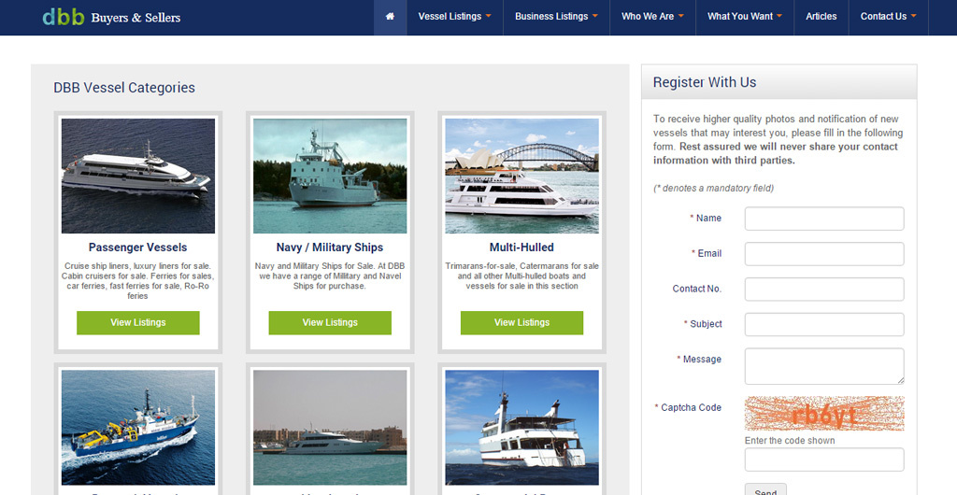This screenshot has width=957, height=495.
Task: Go to the Articles page
Action: (x=821, y=17)
